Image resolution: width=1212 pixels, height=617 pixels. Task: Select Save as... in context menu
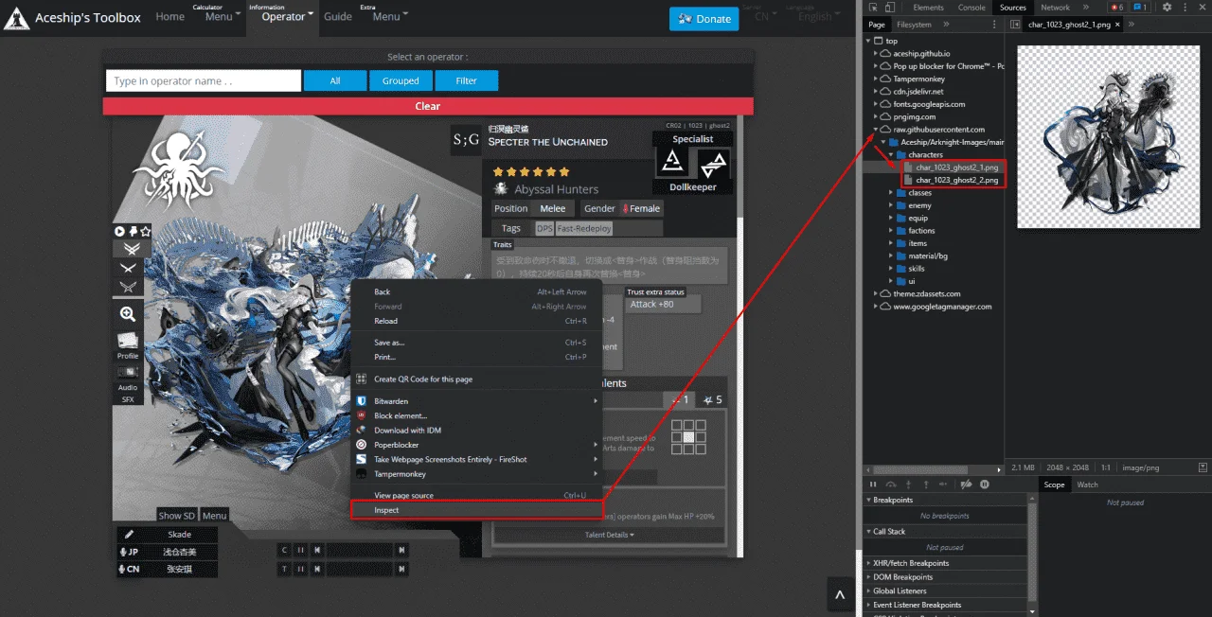click(476, 343)
